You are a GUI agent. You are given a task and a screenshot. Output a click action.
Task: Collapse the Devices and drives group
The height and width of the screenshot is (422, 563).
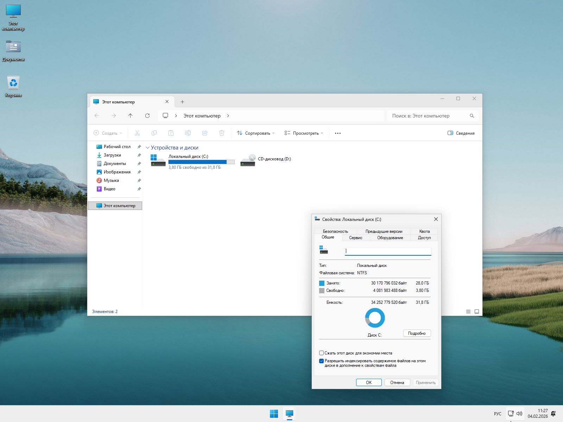(148, 148)
